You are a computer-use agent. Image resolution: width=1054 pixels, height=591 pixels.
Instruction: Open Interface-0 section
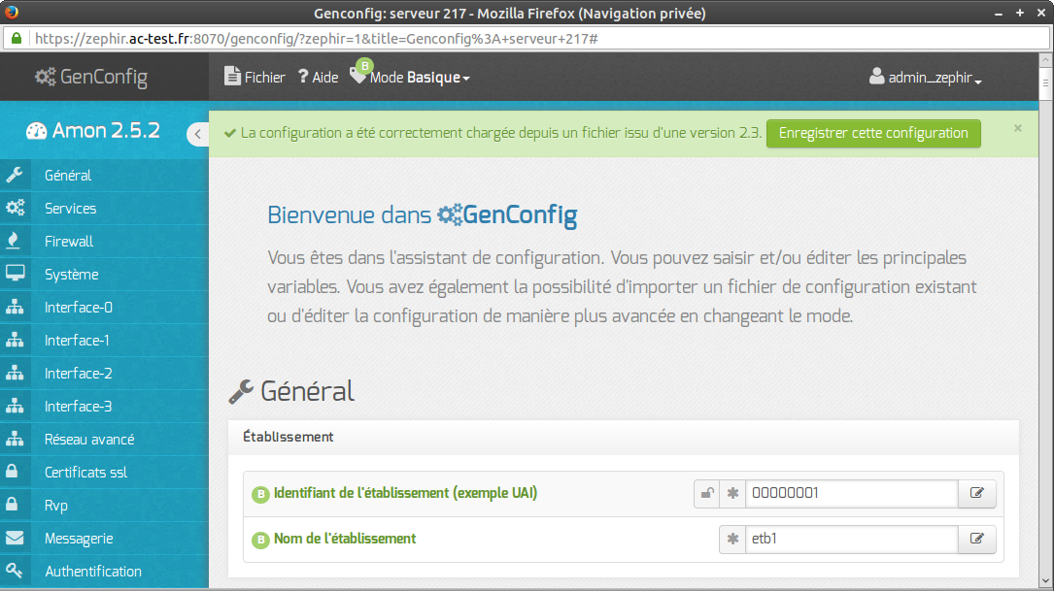tap(104, 307)
